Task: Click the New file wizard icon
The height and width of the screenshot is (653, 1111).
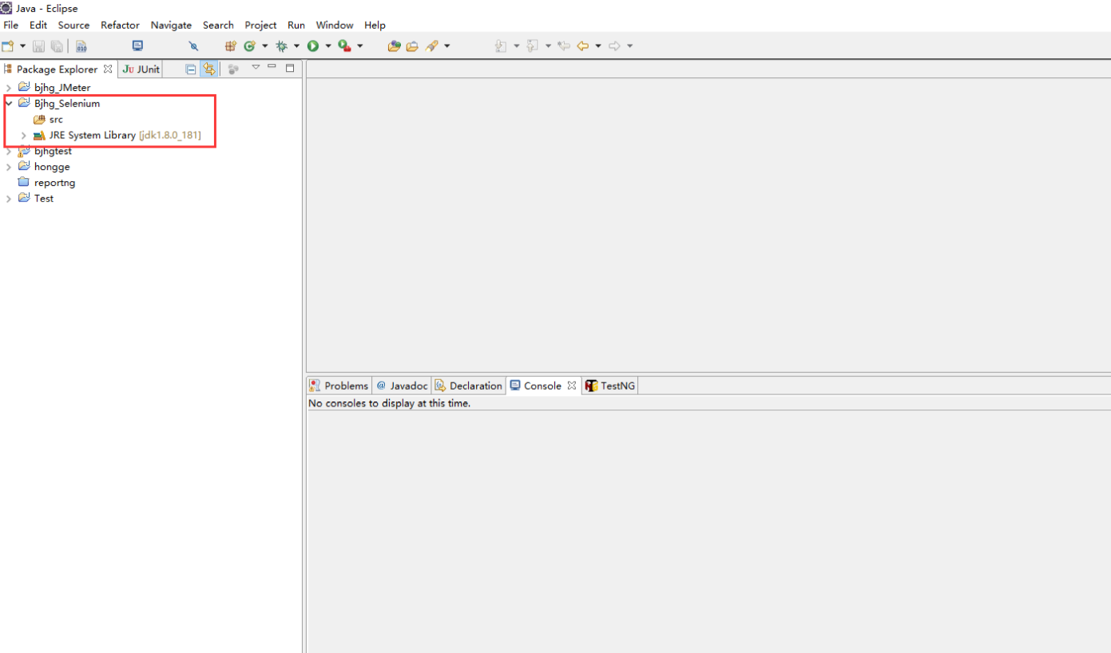Action: (x=8, y=46)
